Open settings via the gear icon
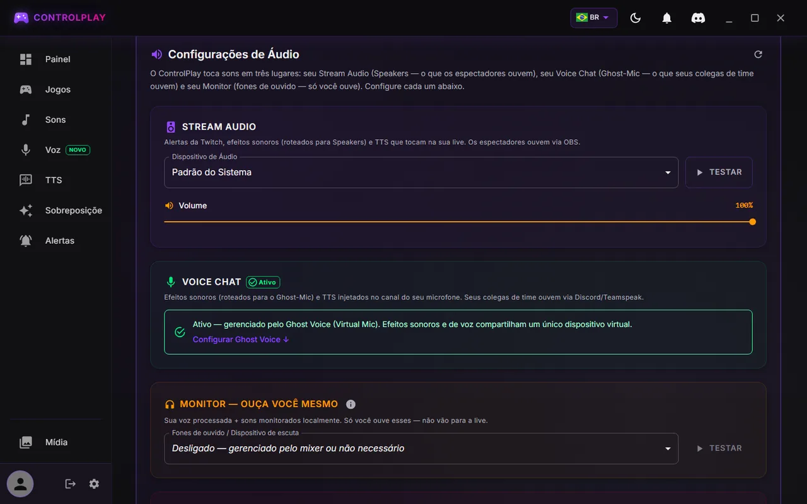This screenshot has height=504, width=807. (94, 484)
